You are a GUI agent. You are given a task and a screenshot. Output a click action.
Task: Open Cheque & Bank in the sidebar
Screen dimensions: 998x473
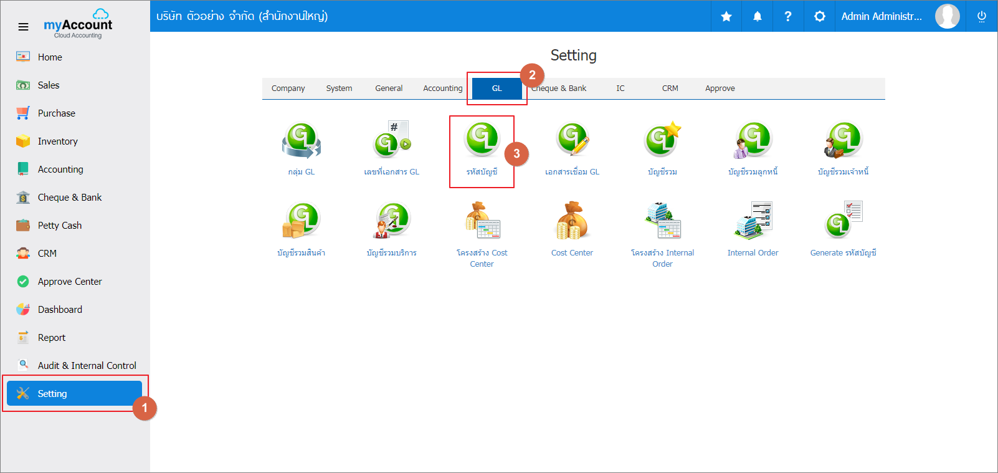click(75, 198)
